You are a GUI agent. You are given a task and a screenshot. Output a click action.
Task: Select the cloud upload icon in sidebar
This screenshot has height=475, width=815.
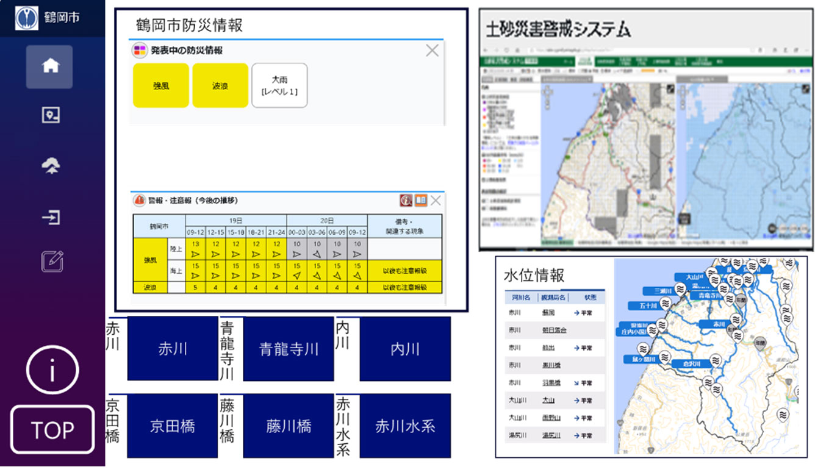coord(50,166)
